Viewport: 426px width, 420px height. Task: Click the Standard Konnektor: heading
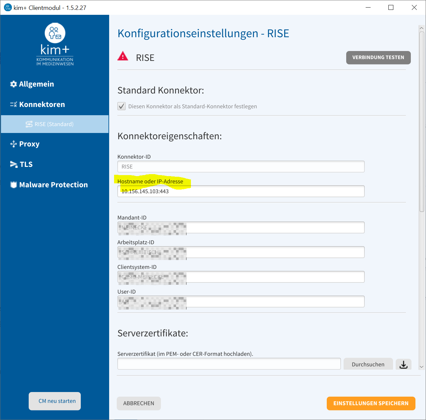pos(161,90)
